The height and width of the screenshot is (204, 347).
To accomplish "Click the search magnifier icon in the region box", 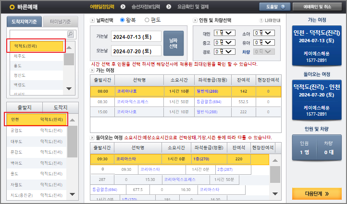I will coord(70,34).
